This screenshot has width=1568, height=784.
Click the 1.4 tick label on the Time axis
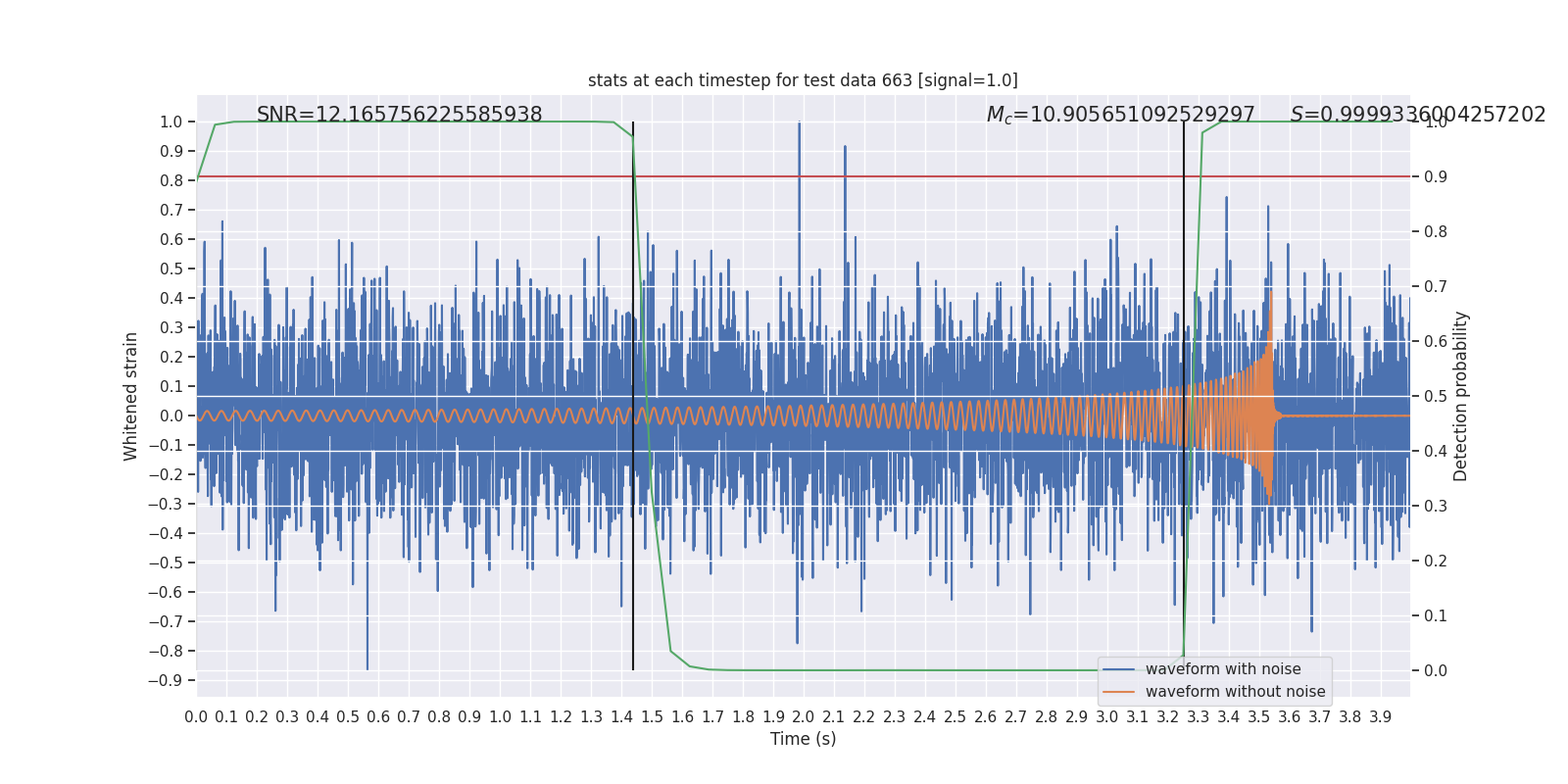tap(621, 717)
